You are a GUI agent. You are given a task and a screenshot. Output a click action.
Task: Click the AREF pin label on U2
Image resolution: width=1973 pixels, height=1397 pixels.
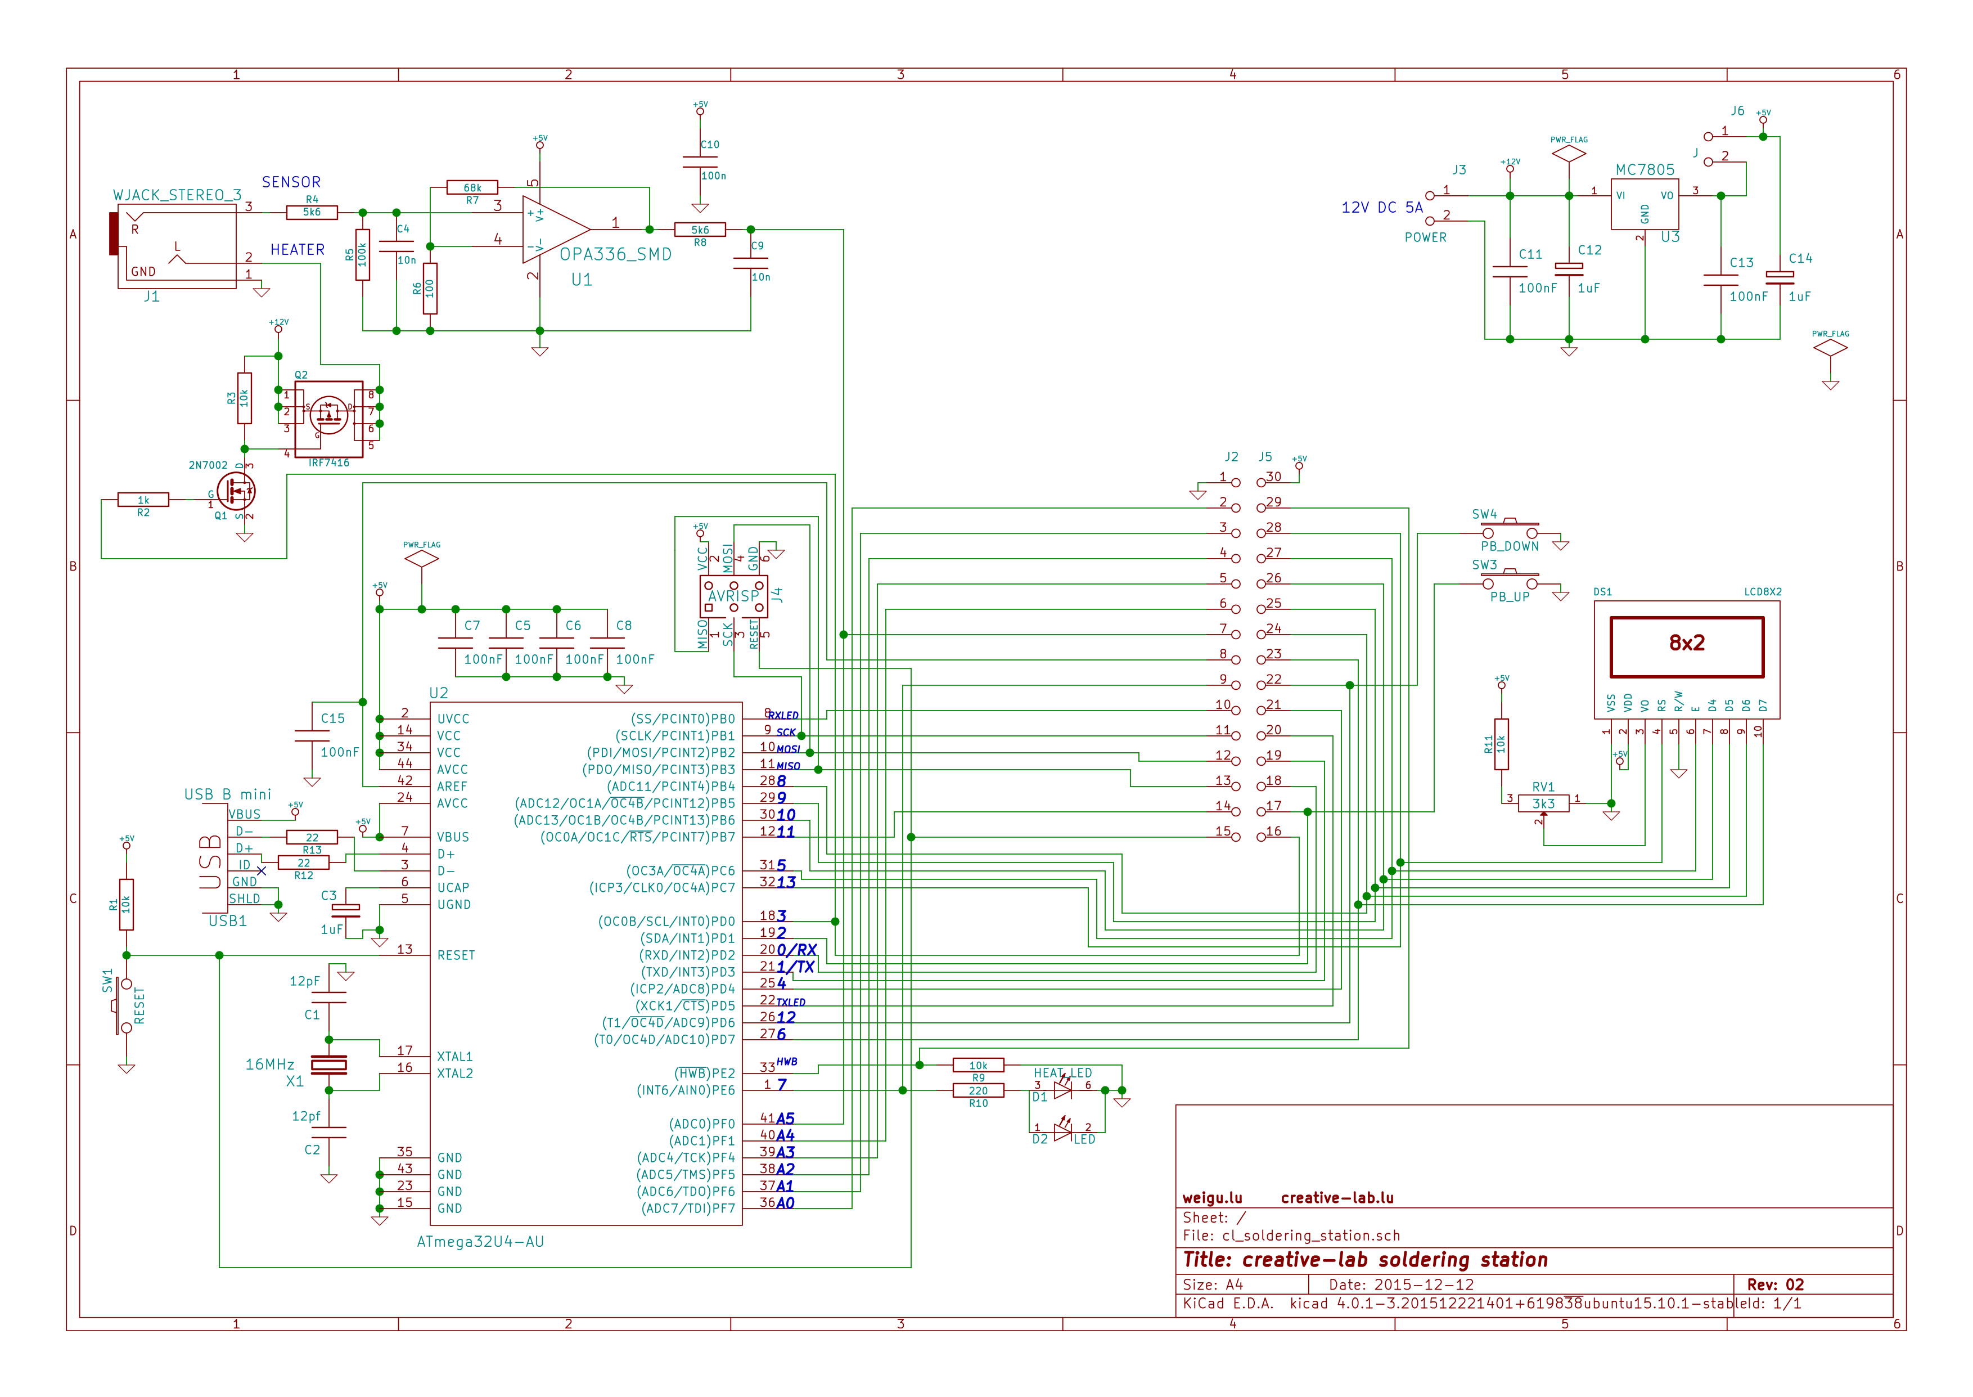452,786
